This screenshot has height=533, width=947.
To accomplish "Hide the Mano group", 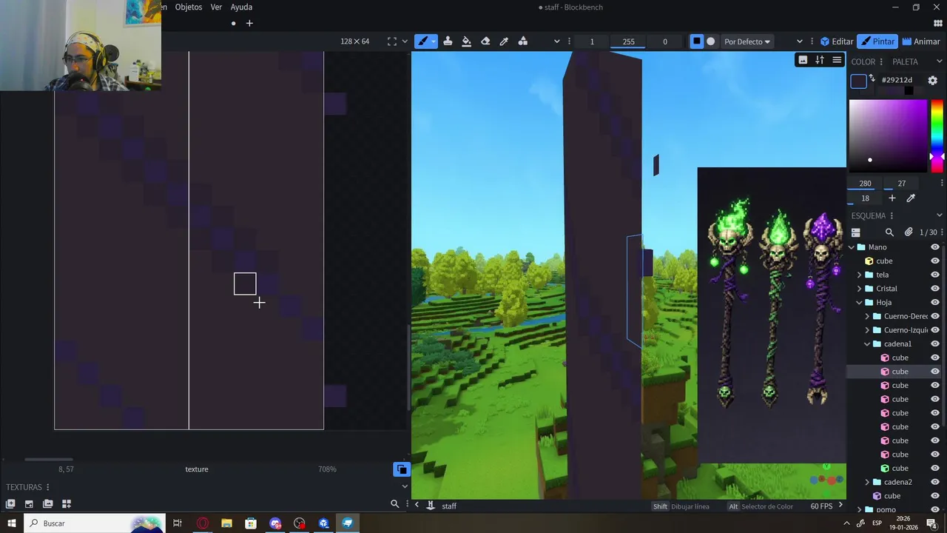I will pos(934,247).
